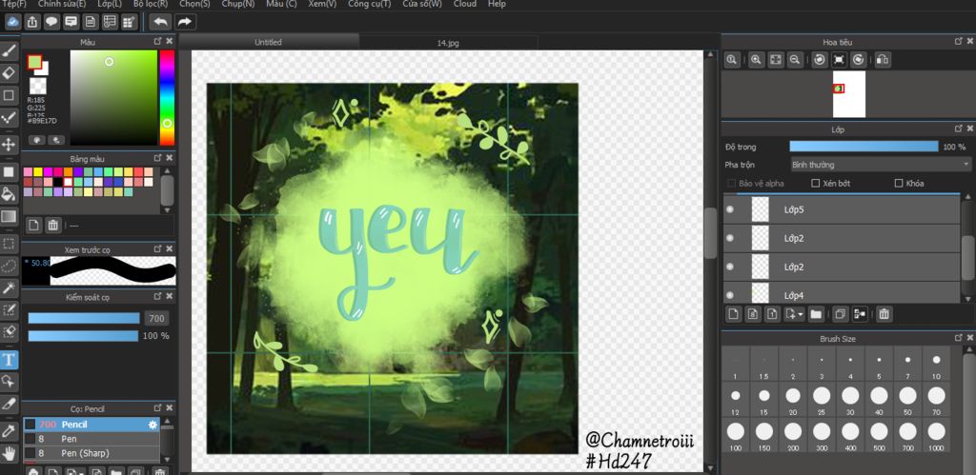
Task: Open the add-layer type dropdown arrow
Action: coord(801,314)
